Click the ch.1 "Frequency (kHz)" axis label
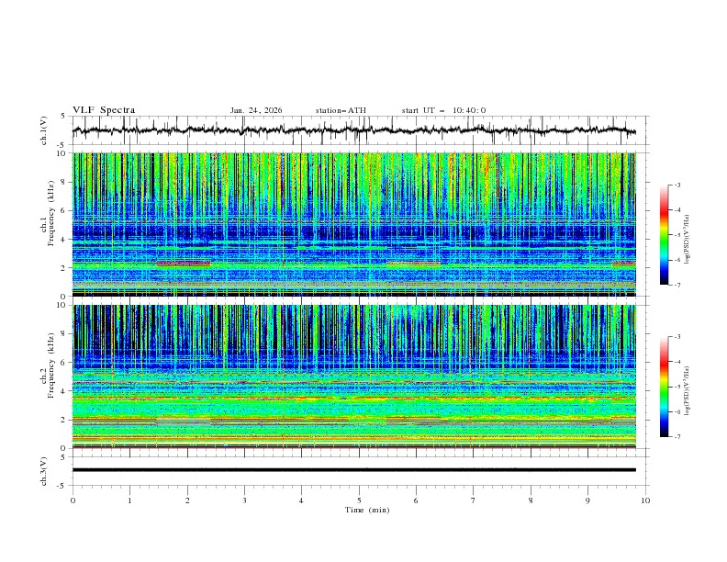Image resolution: width=727 pixels, height=562 pixels. (50, 213)
